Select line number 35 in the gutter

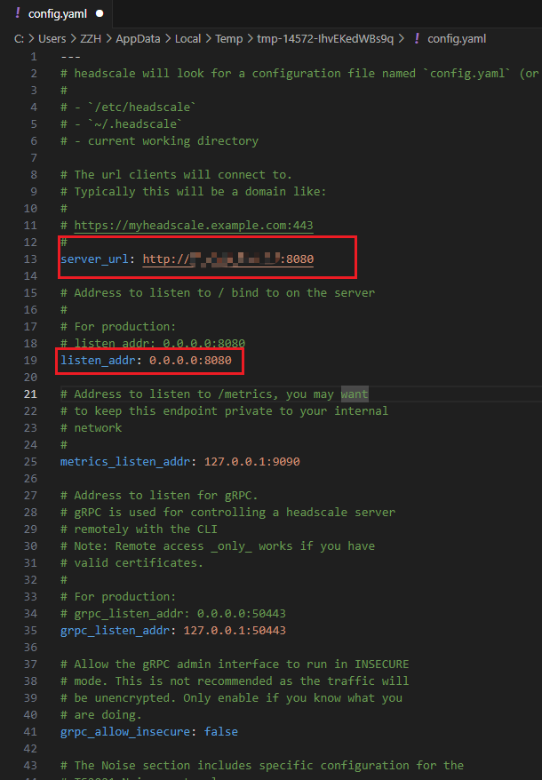pyautogui.click(x=30, y=630)
